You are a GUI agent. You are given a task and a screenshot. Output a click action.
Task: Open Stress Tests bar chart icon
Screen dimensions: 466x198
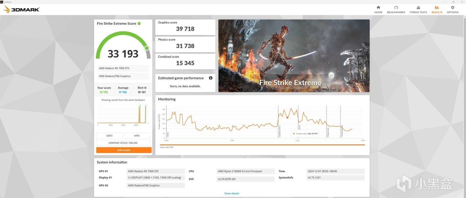(418, 7)
